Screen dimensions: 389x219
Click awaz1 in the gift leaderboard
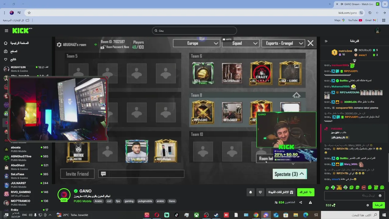[x=363, y=55]
